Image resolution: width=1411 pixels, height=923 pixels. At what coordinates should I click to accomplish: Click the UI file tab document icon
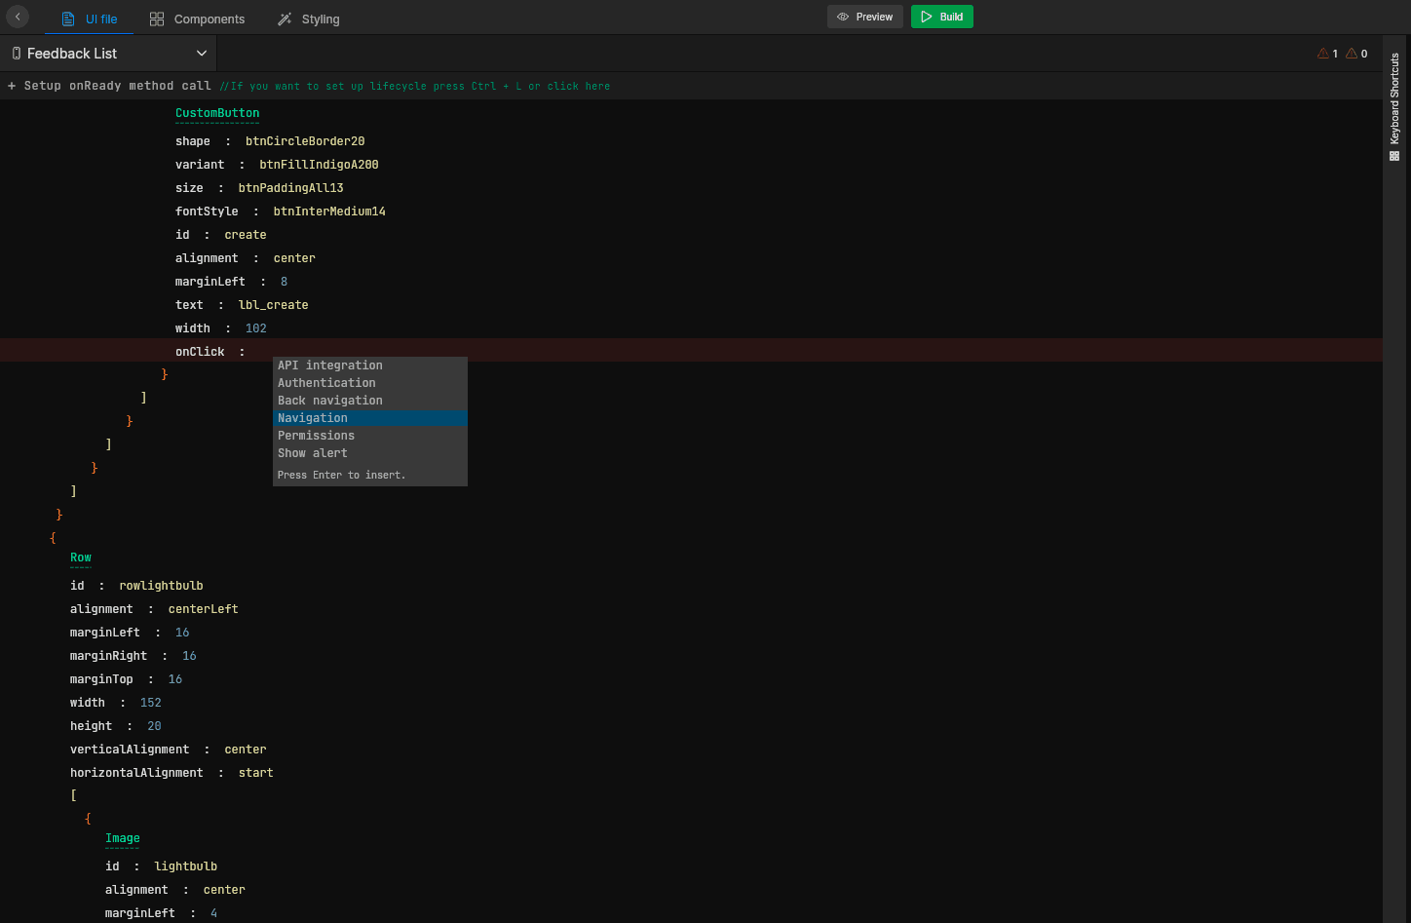[67, 19]
